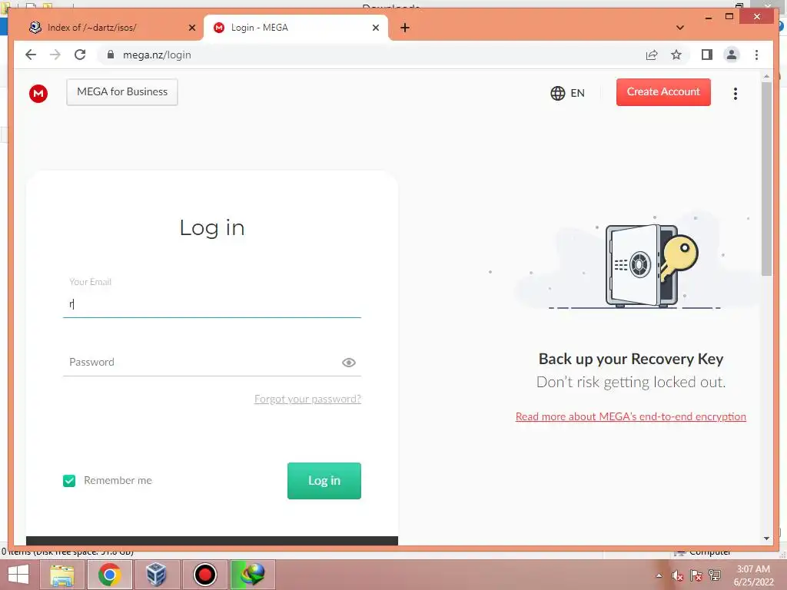This screenshot has width=787, height=590.
Task: Open File Explorer from taskbar
Action: [x=62, y=575]
